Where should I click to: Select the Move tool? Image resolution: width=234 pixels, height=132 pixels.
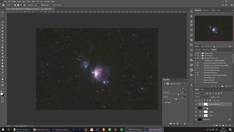tap(3, 12)
